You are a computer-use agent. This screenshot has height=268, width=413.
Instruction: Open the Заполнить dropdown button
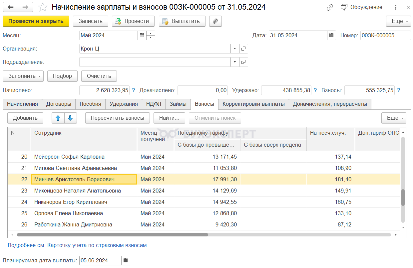click(x=23, y=76)
